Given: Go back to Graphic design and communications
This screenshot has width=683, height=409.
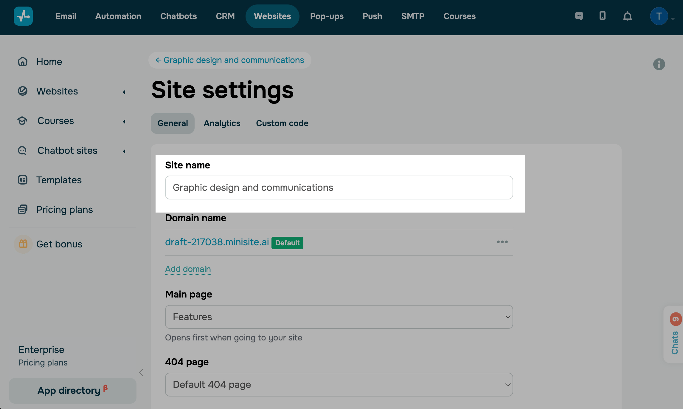Looking at the screenshot, I should 229,60.
